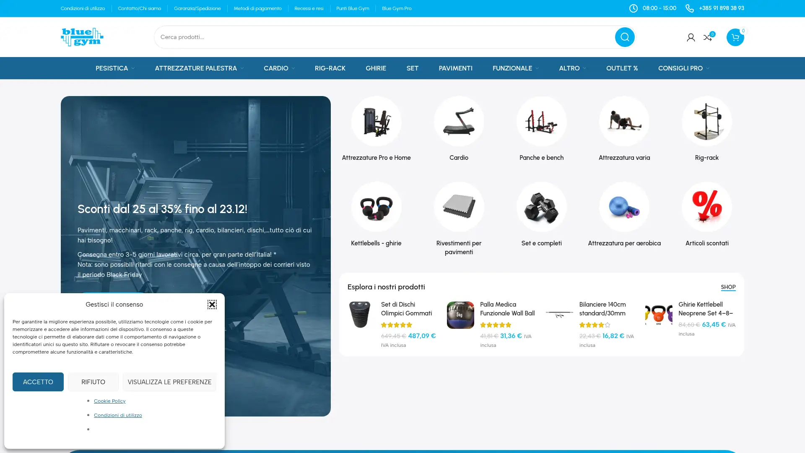Screen dimensions: 805x453
Task: Click the ACCETTO consent button
Action: pos(38,382)
